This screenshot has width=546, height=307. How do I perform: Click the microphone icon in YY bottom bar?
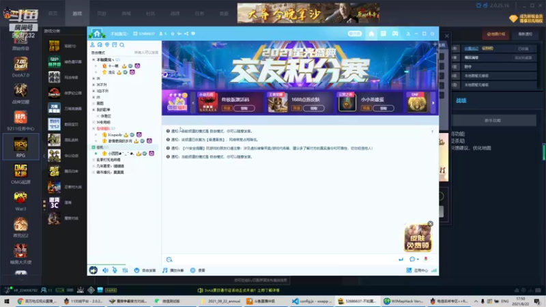click(x=115, y=270)
